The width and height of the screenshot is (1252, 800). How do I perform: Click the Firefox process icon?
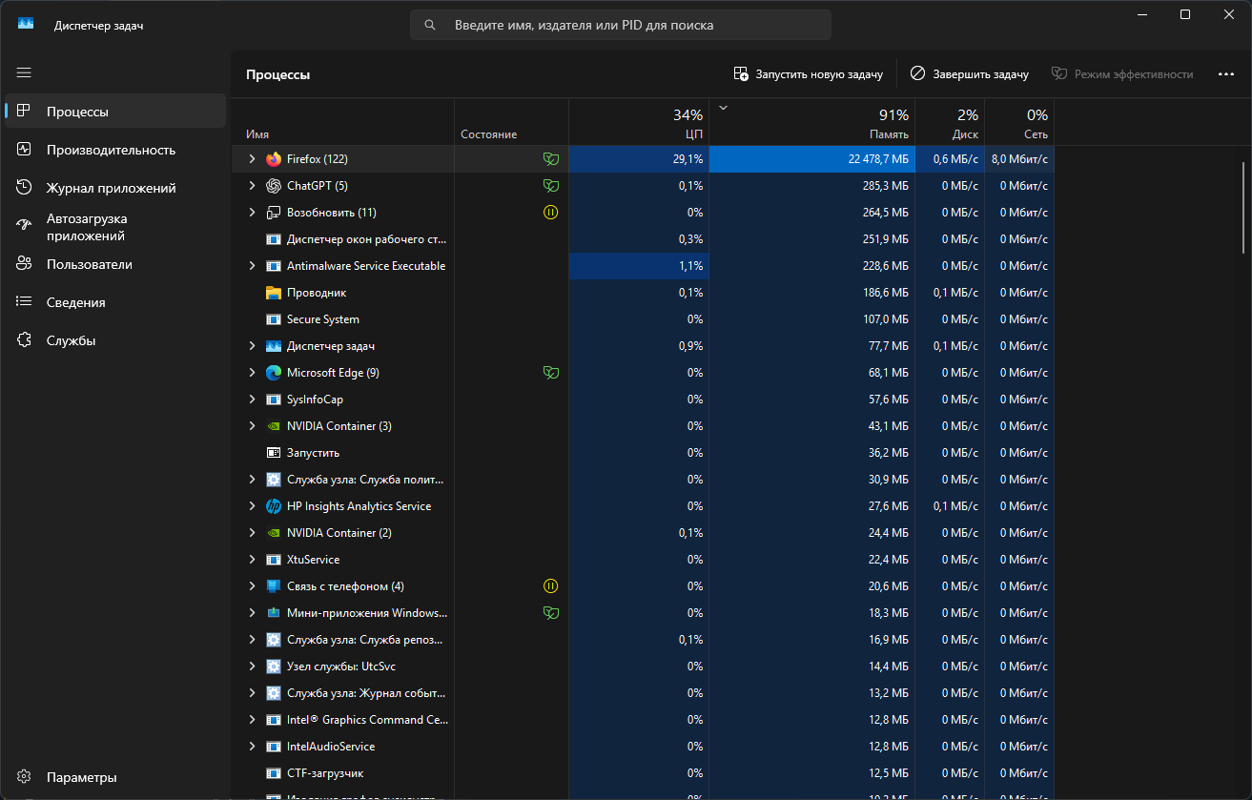click(274, 159)
